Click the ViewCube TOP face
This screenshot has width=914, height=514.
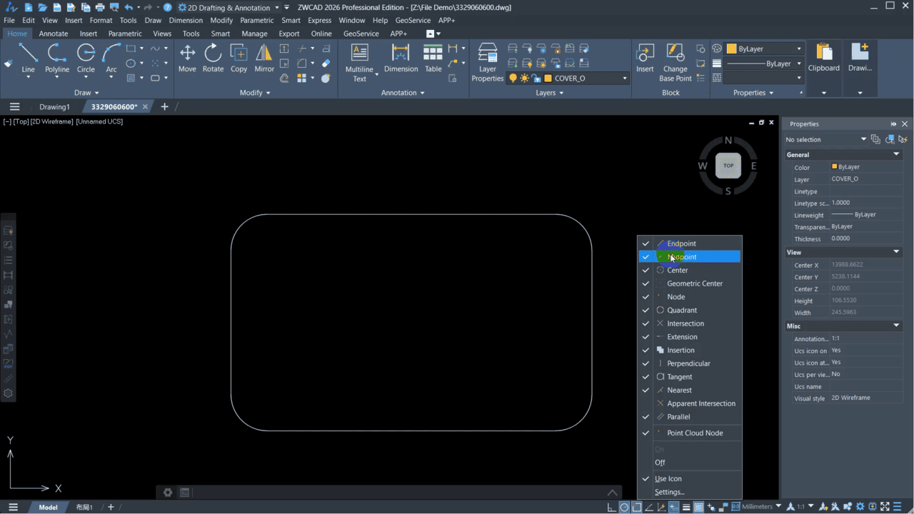coord(728,166)
